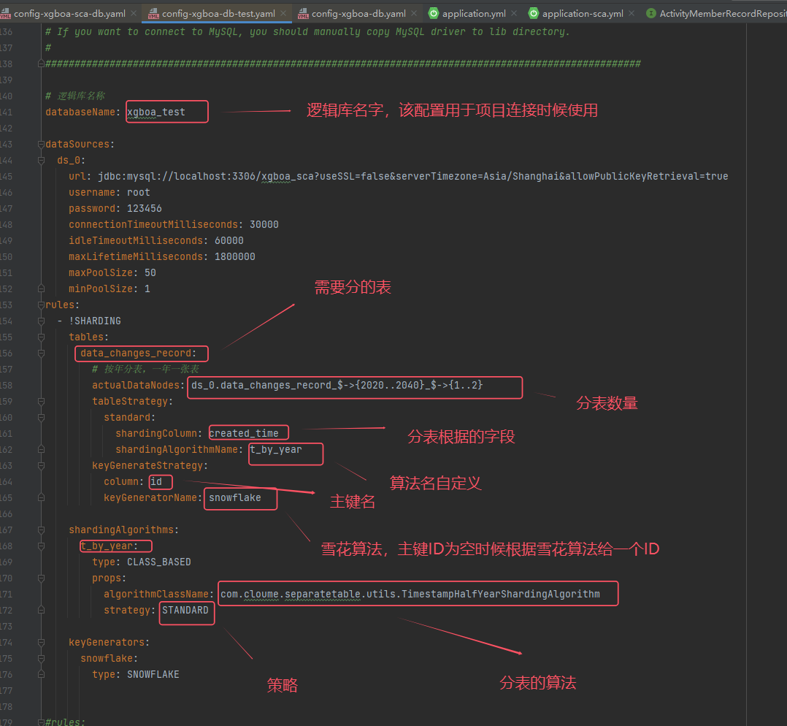Image resolution: width=787 pixels, height=726 pixels.
Task: Fold the props: block
Action: pos(41,578)
